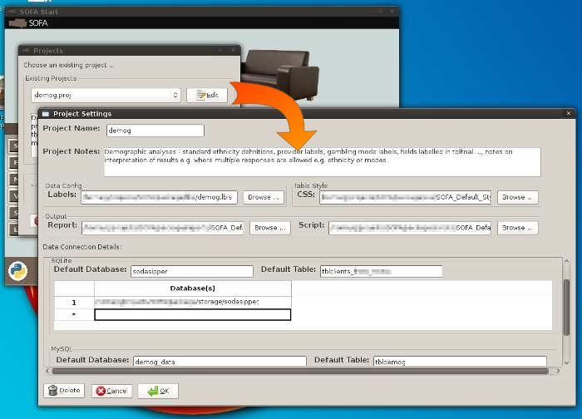The width and height of the screenshot is (582, 419).
Task: Click the Cancel button
Action: pyautogui.click(x=111, y=391)
